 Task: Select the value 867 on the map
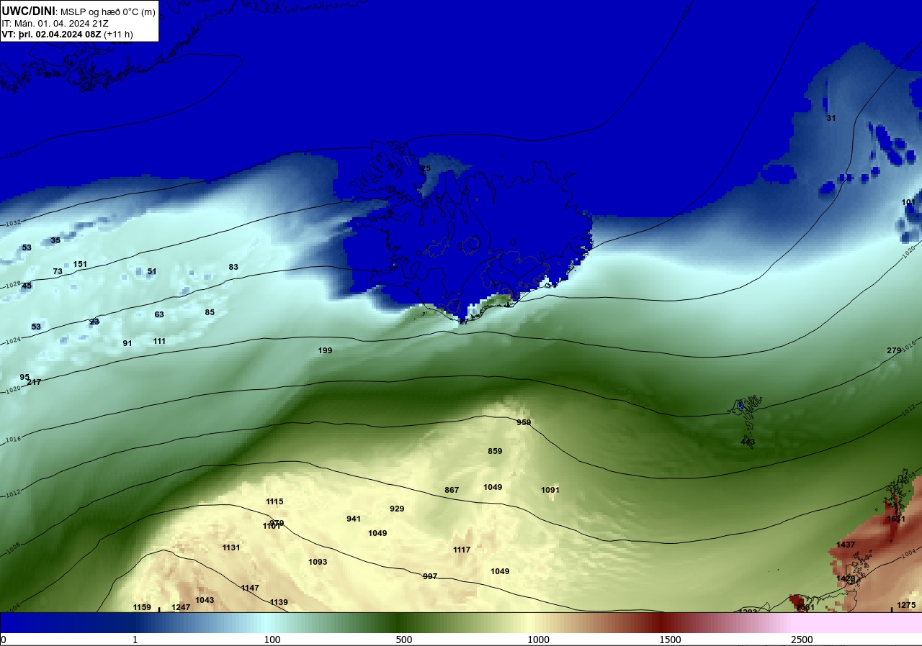[452, 490]
